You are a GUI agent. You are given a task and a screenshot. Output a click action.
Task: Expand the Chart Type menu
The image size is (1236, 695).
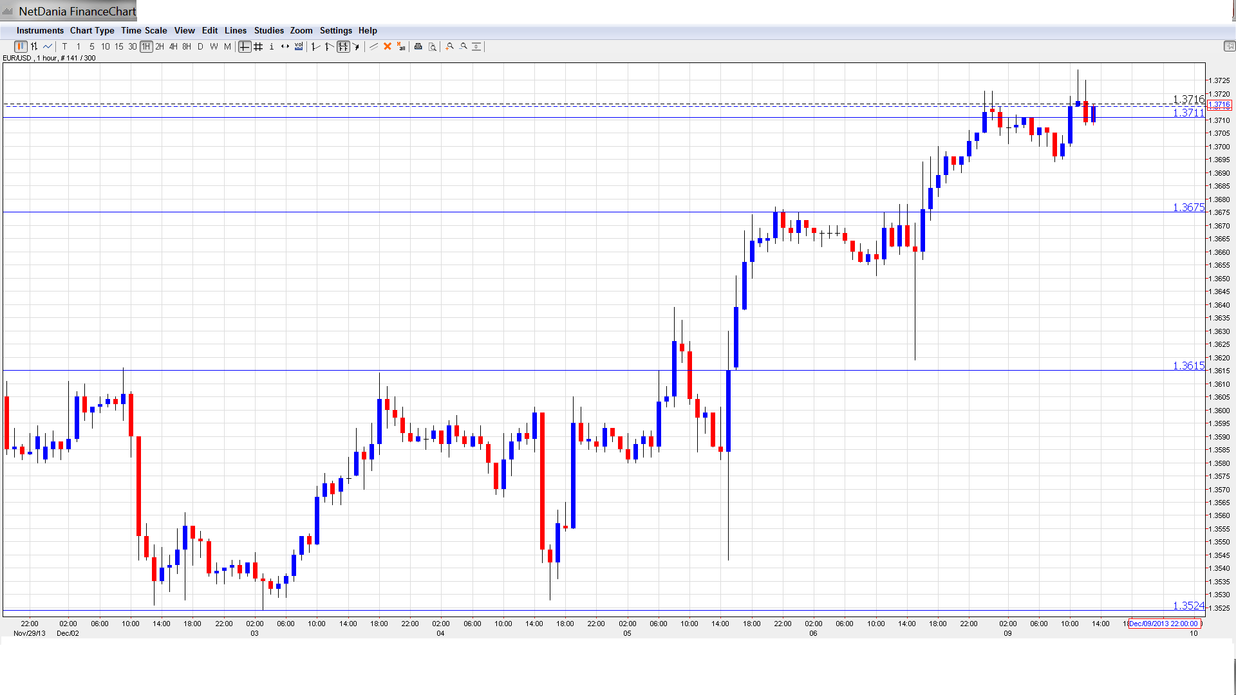point(92,30)
